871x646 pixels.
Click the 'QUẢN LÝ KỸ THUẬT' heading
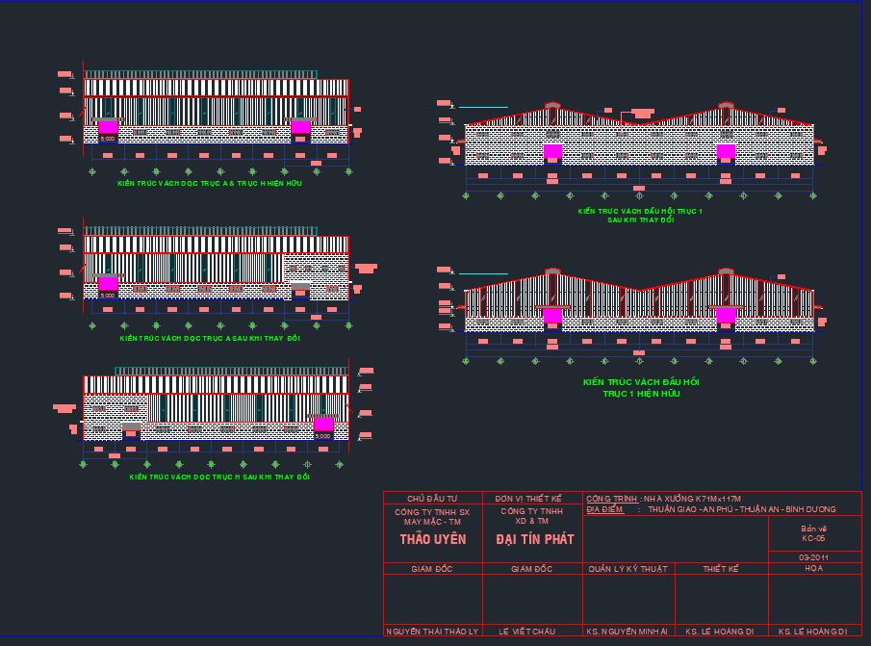point(628,569)
